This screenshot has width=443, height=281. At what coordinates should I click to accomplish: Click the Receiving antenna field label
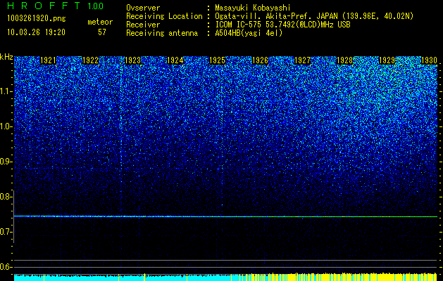point(162,33)
